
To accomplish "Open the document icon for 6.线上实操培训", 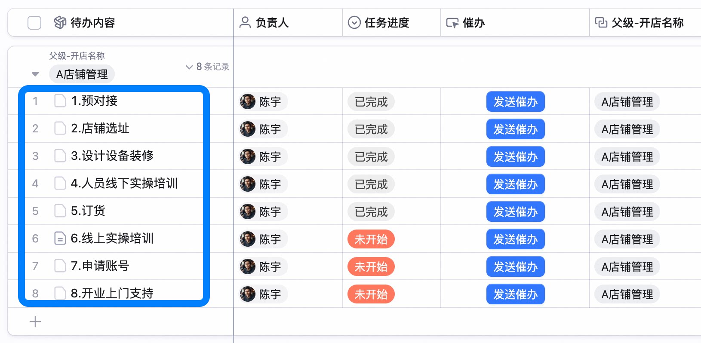I will pos(60,238).
